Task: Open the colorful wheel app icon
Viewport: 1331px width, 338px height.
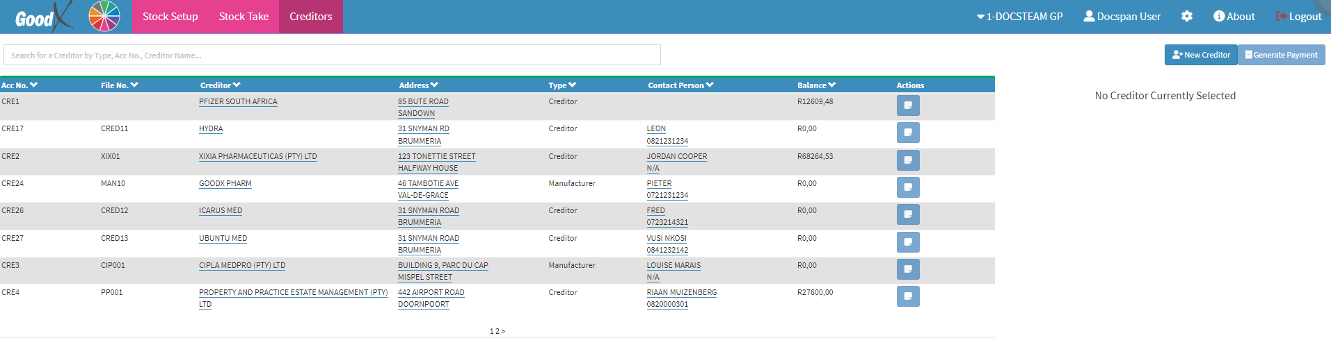Action: click(x=104, y=16)
